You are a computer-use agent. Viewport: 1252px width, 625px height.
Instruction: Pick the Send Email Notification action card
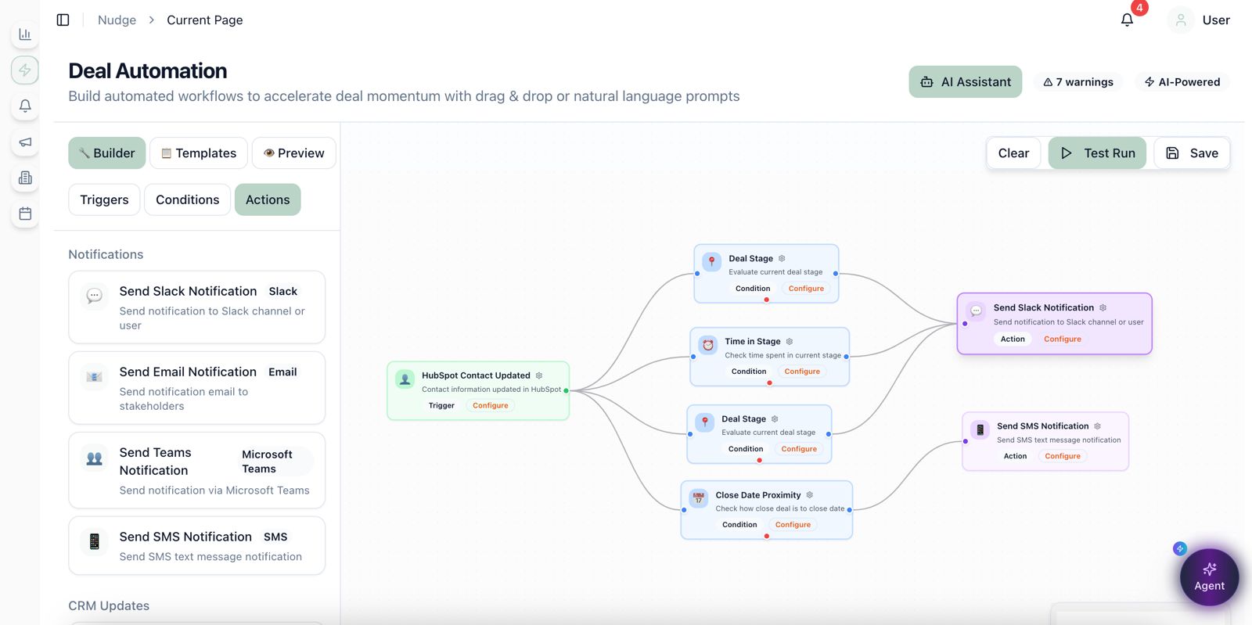pyautogui.click(x=196, y=388)
